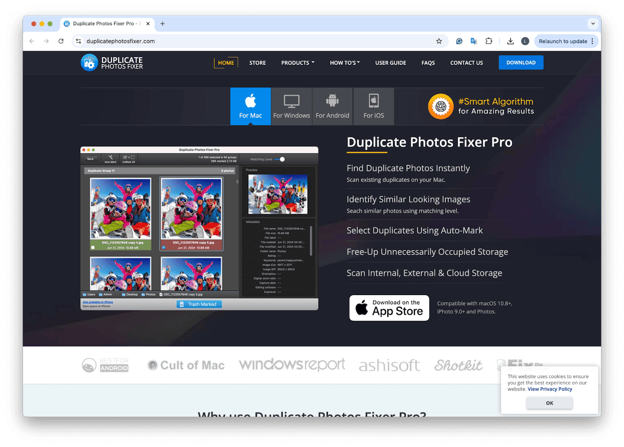624x447 pixels.
Task: Switch to the STORE menu item
Action: [258, 62]
